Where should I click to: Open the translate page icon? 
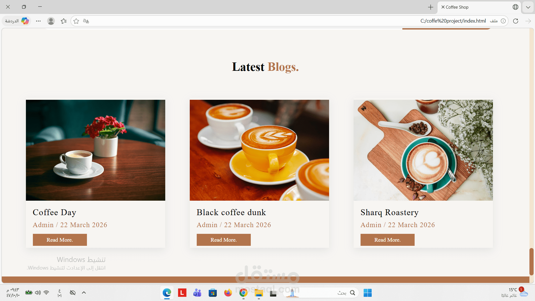pos(86,21)
